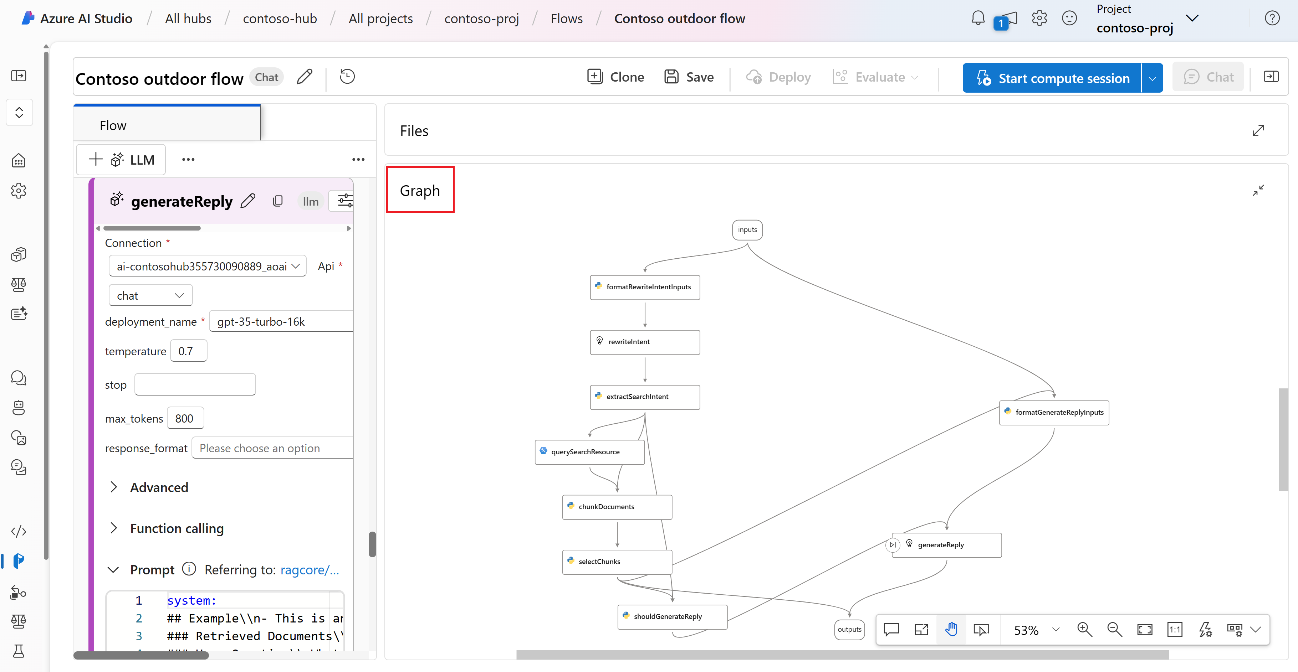Click the graph vertical scrollbar
The width and height of the screenshot is (1298, 672).
1283,439
